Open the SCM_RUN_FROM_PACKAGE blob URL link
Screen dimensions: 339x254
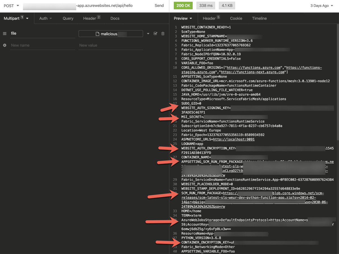pyautogui.click(x=255, y=200)
